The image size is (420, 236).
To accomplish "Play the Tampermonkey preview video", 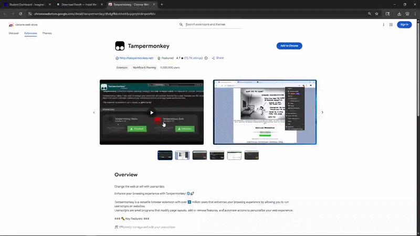I will (x=152, y=112).
